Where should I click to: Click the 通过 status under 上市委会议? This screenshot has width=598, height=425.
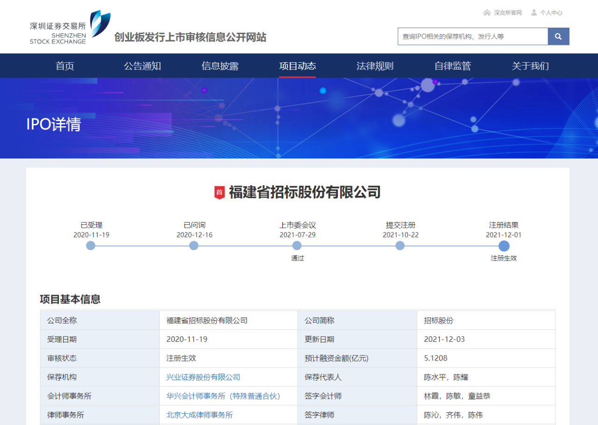pyautogui.click(x=298, y=258)
